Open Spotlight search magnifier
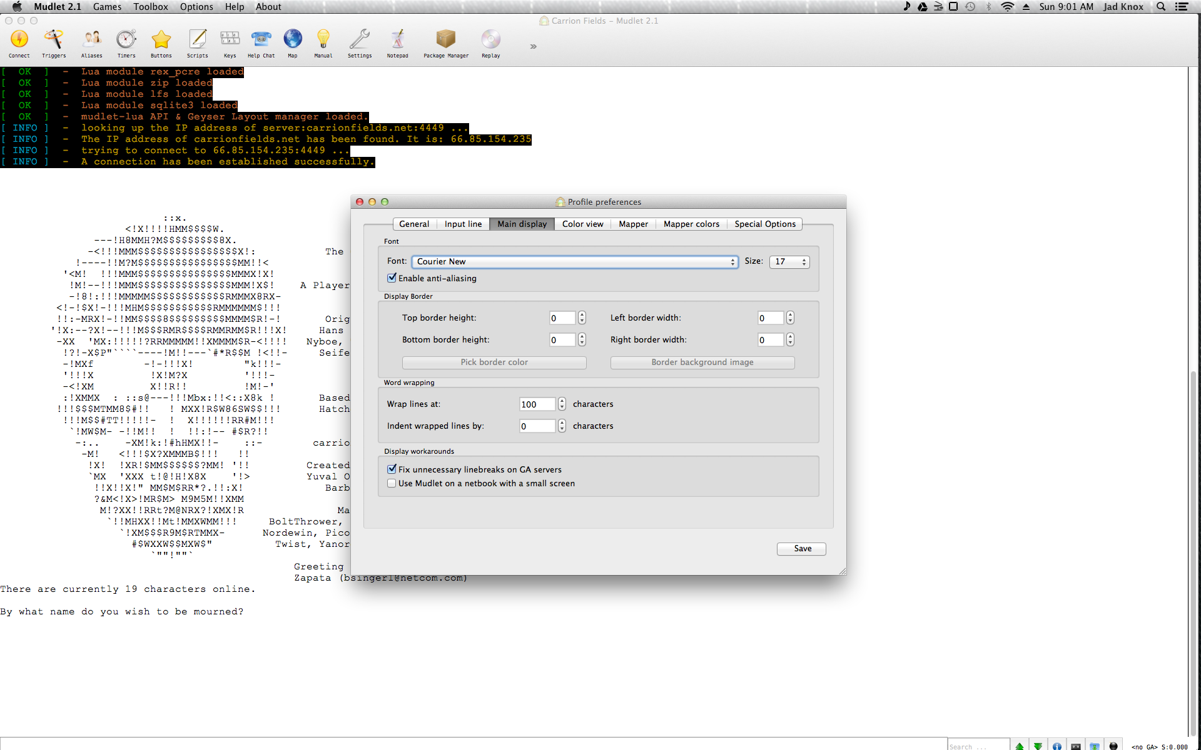This screenshot has width=1201, height=750. [1161, 7]
